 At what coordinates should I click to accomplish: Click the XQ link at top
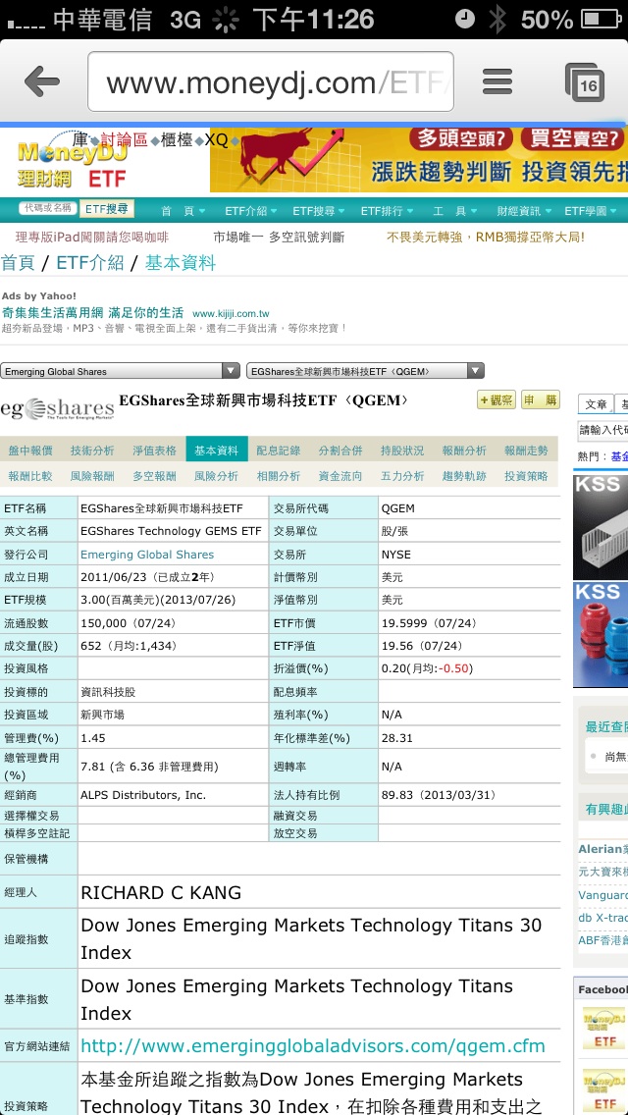coord(216,140)
